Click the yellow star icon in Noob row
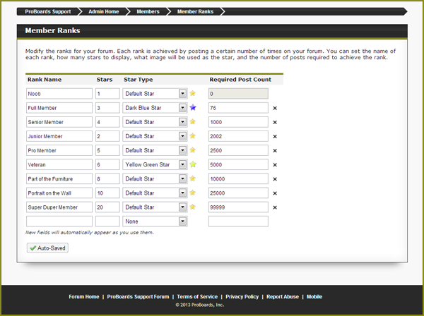This screenshot has height=316, width=424. 192,93
